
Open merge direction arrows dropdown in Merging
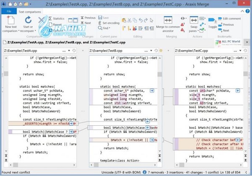[184, 18]
